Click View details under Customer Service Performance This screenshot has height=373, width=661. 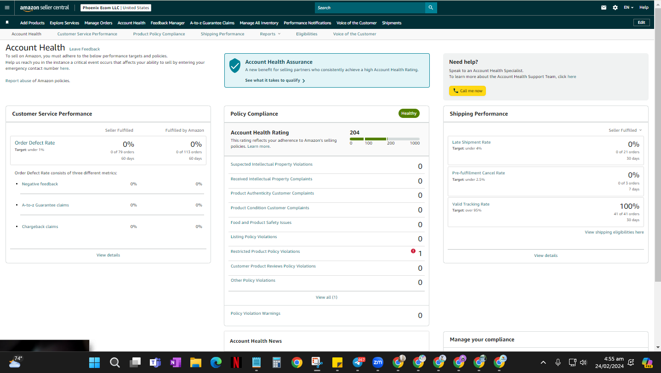tap(108, 255)
